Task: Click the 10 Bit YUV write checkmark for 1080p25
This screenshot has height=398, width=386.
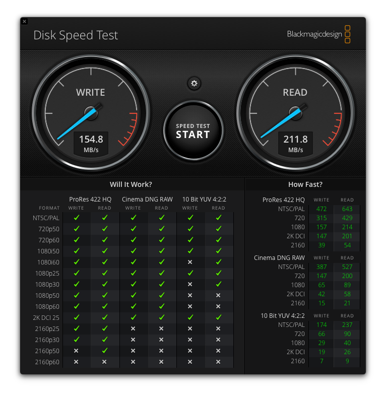Action: 190,273
